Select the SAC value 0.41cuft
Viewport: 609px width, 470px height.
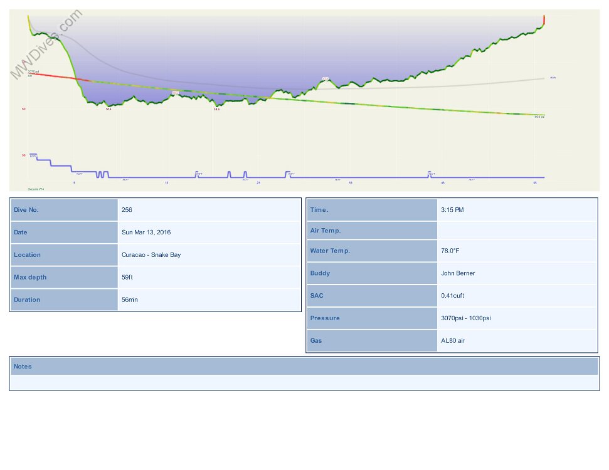point(453,296)
